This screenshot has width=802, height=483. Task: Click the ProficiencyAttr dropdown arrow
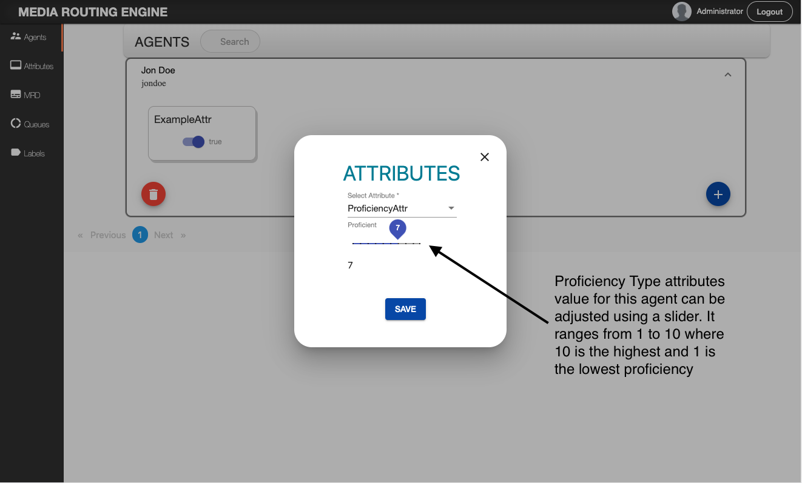(451, 208)
